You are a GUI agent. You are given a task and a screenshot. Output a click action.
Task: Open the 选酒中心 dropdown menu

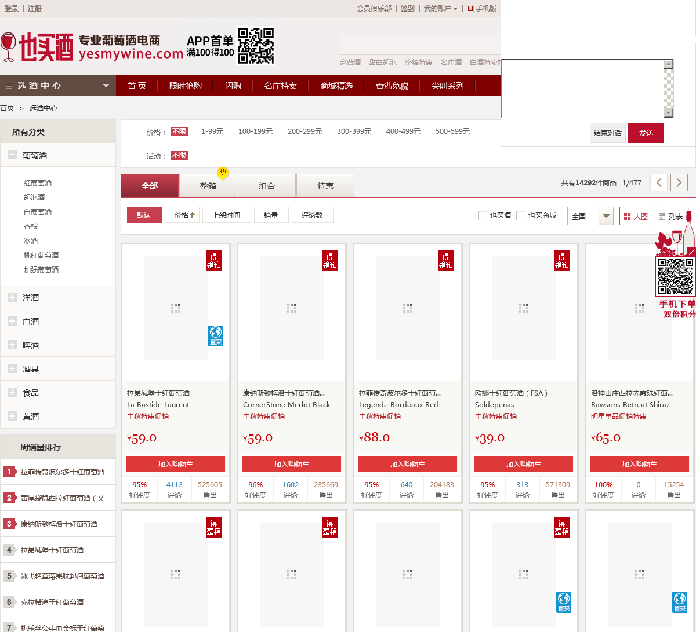[x=58, y=86]
